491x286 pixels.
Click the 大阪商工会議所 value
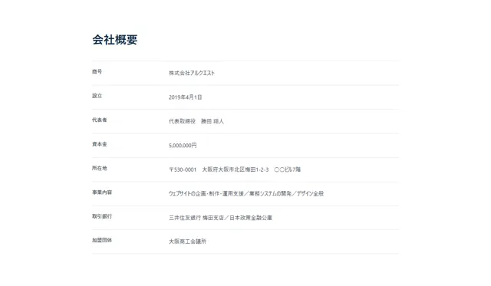point(187,242)
